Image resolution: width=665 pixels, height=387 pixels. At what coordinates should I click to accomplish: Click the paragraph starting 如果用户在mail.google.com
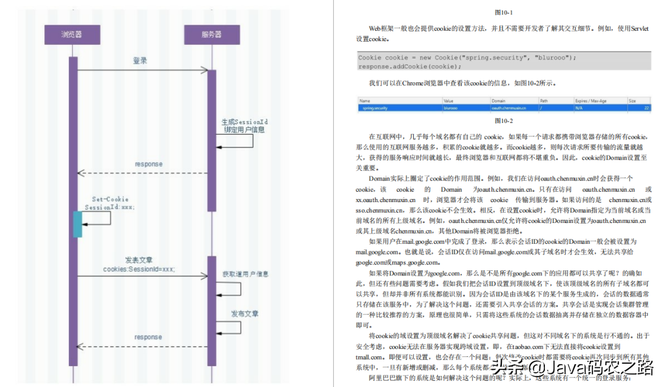point(496,252)
